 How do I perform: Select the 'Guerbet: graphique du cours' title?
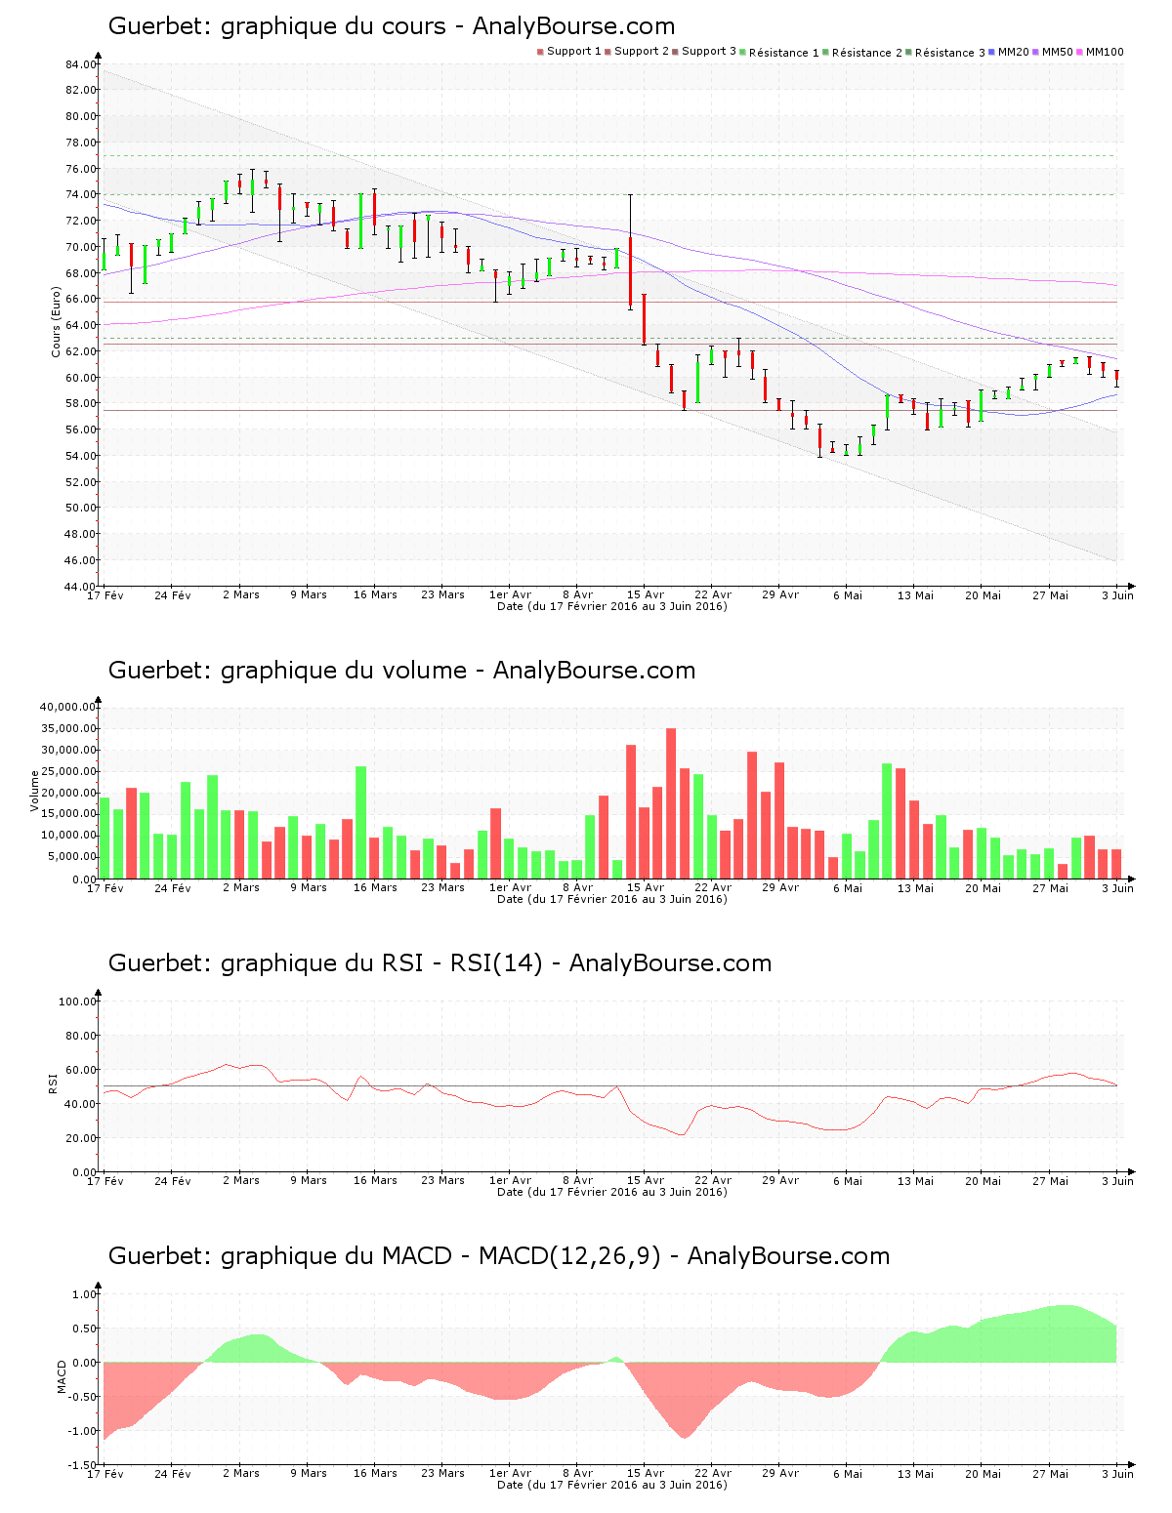(x=277, y=26)
